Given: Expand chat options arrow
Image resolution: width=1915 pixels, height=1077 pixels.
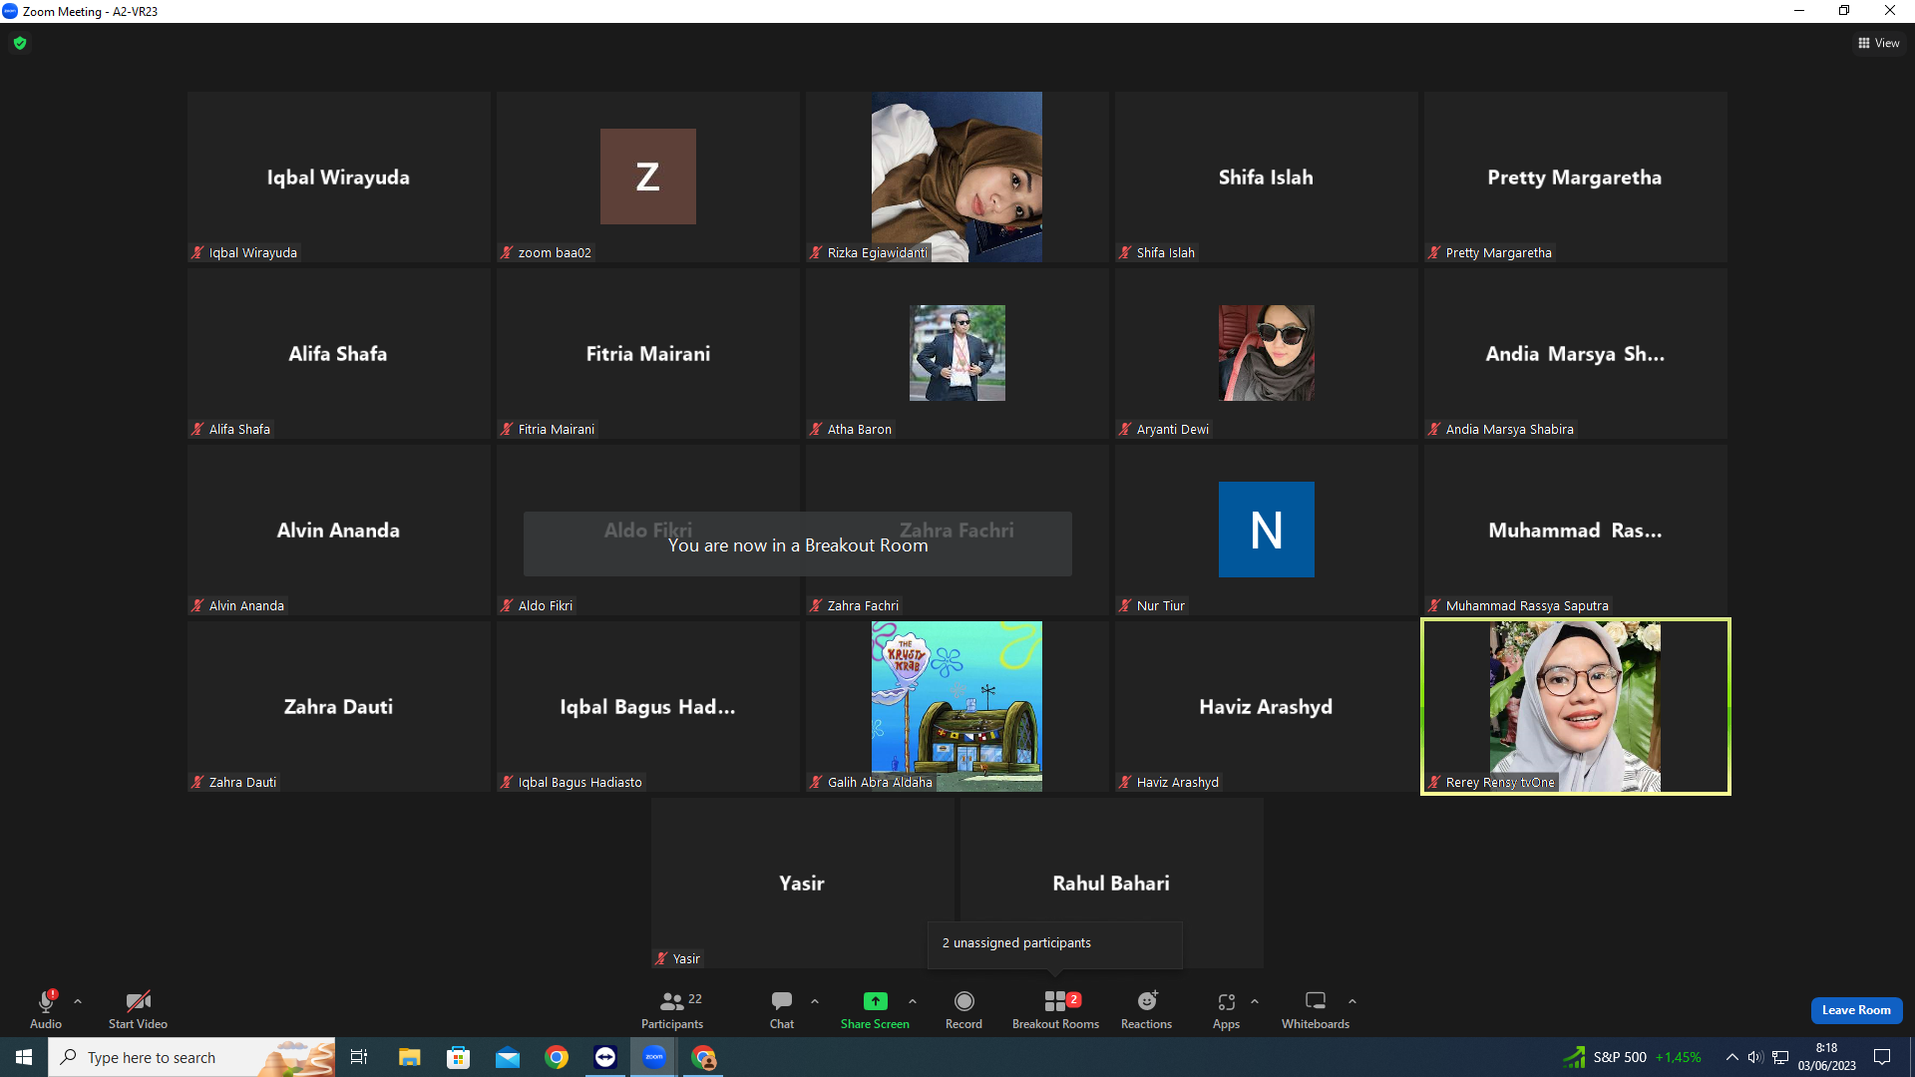Looking at the screenshot, I should (815, 1001).
